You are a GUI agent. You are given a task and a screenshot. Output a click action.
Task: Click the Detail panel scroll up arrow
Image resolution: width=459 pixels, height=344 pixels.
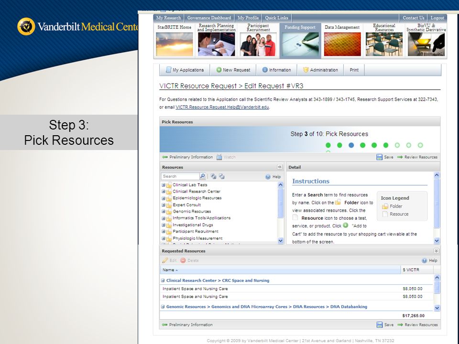[437, 175]
